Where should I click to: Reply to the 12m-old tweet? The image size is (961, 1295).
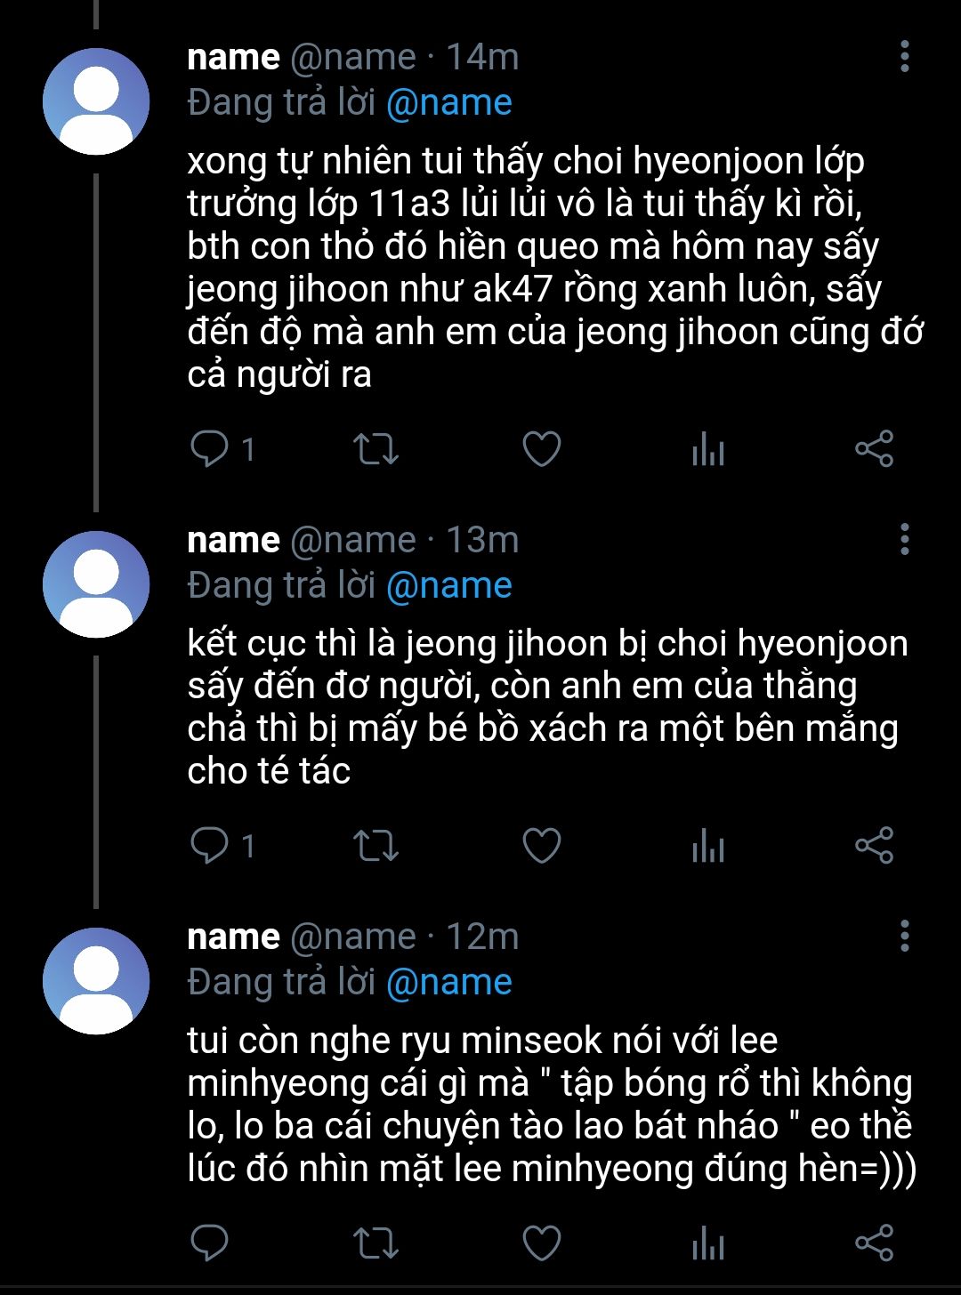click(x=211, y=1243)
